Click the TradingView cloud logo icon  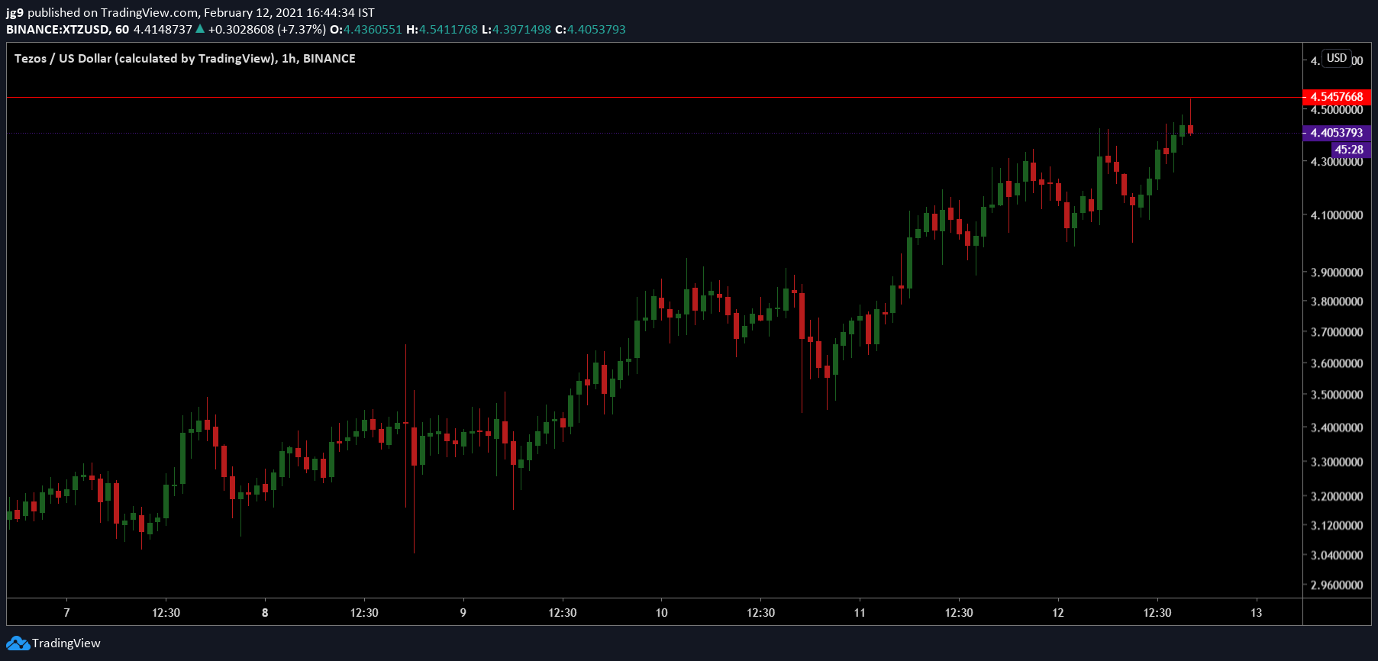18,643
